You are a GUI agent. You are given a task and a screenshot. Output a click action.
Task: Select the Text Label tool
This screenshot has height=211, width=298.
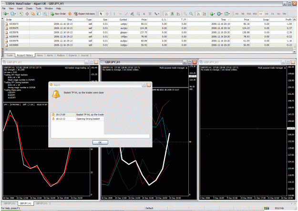point(150,14)
